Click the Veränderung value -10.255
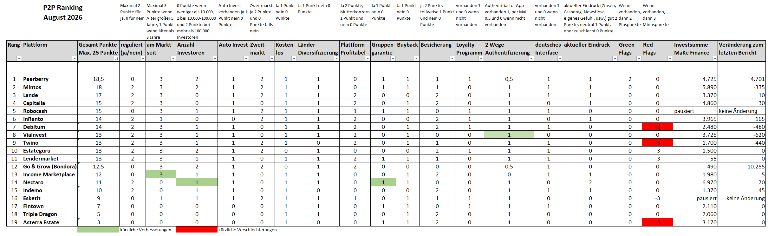The image size is (768, 236). (x=755, y=167)
